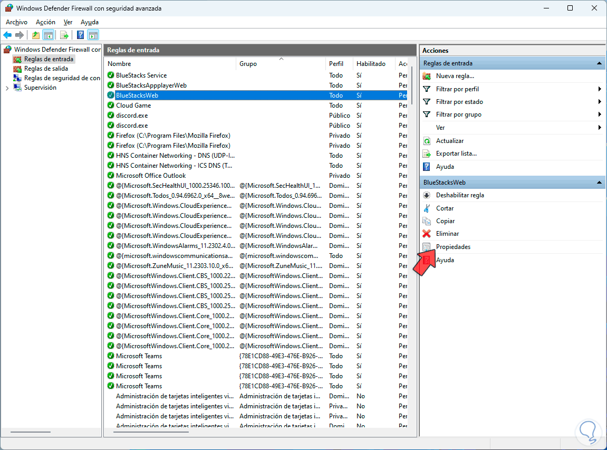The image size is (607, 450).
Task: Collapse the BlueStacksWeb actions section
Action: [x=599, y=183]
